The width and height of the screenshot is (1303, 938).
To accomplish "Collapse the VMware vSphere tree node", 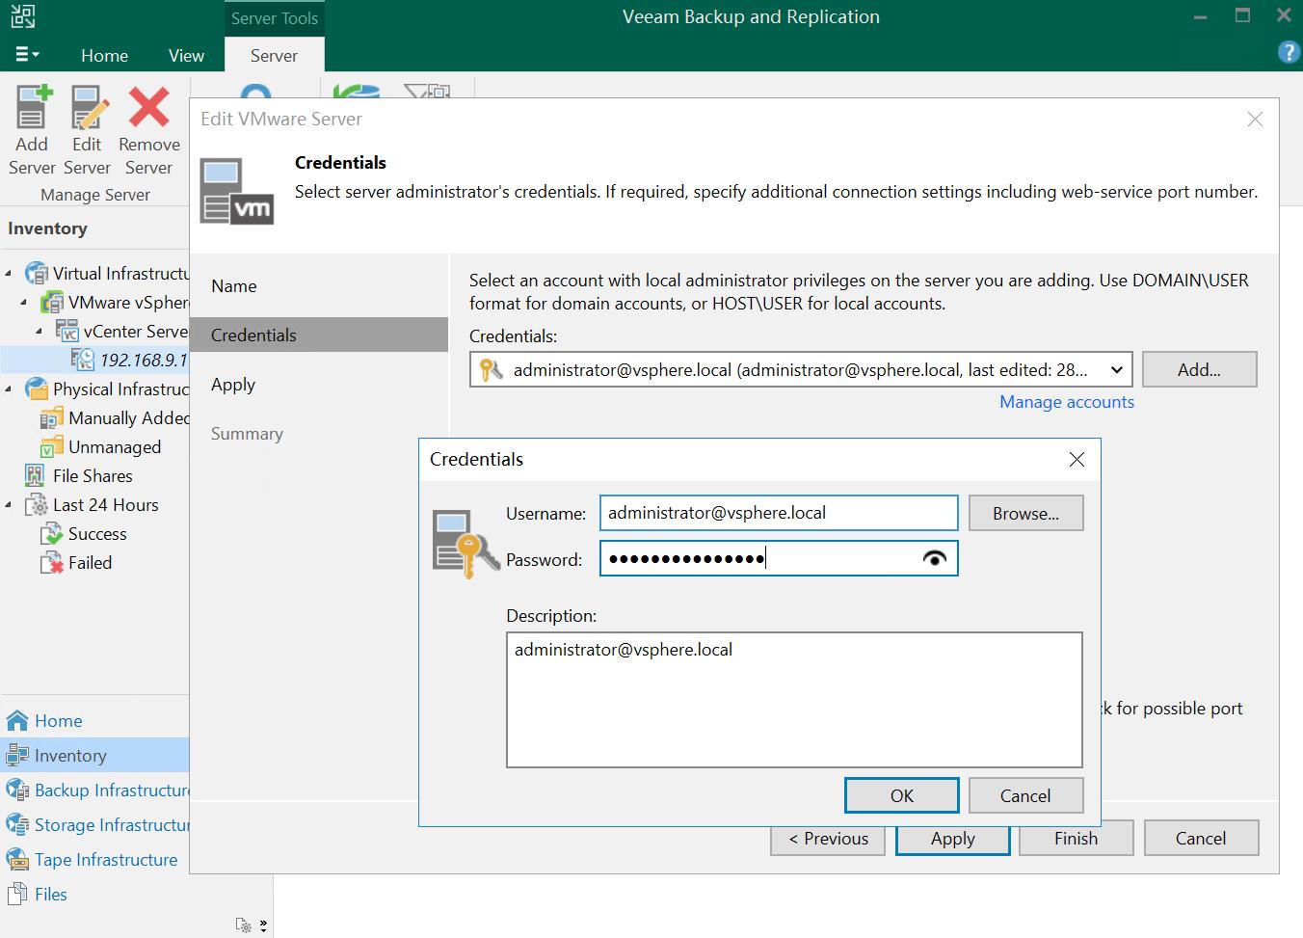I will (x=25, y=303).
